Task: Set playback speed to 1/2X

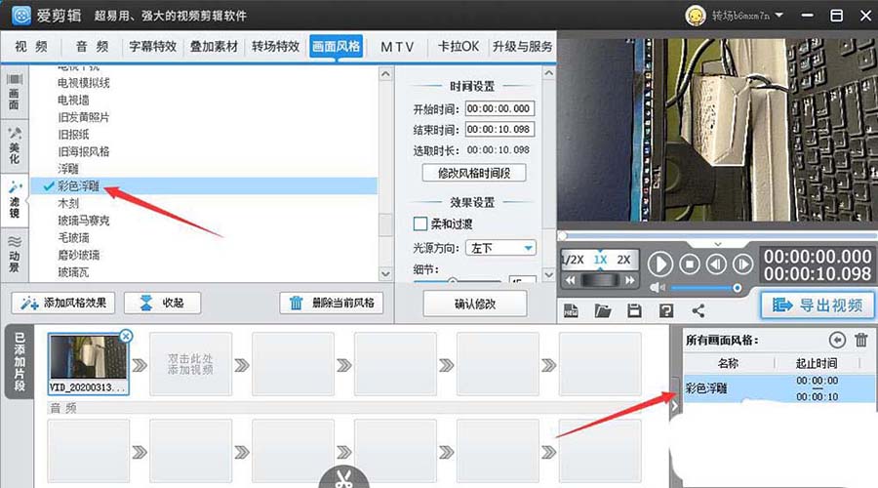Action: [573, 260]
